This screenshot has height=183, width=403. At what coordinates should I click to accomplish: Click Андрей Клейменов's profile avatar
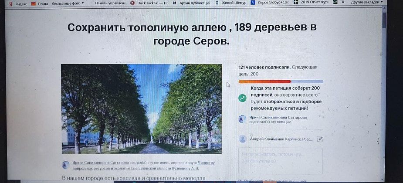(x=242, y=139)
